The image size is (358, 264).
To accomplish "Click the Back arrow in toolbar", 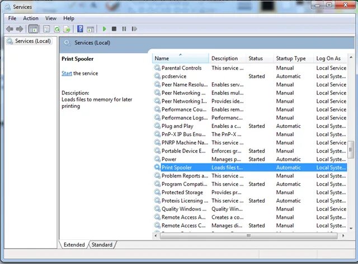I will 10,29.
